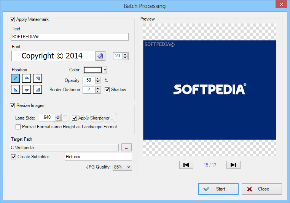Toggle the Apply Sharpener checkbox
Image resolution: width=290 pixels, height=203 pixels.
(74, 118)
